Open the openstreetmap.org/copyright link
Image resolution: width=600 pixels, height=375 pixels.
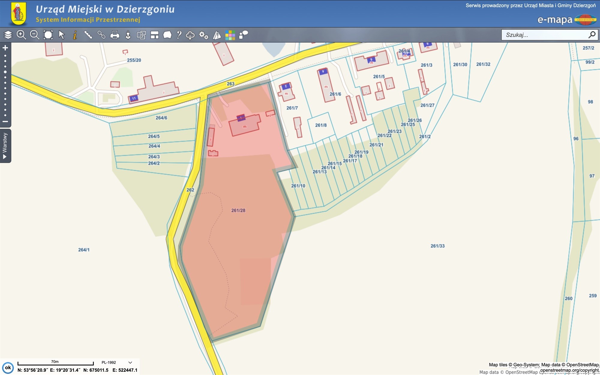click(x=569, y=370)
